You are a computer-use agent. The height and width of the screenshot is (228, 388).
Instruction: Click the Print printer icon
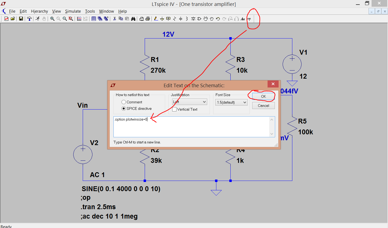point(148,19)
